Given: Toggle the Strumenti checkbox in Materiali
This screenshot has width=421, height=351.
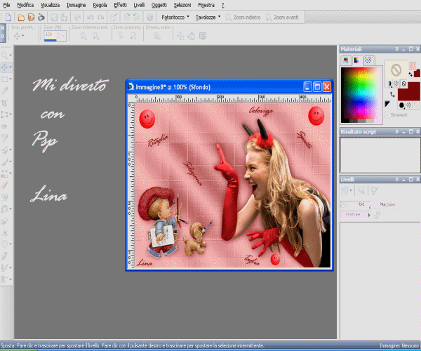Looking at the screenshot, I should click(x=388, y=114).
